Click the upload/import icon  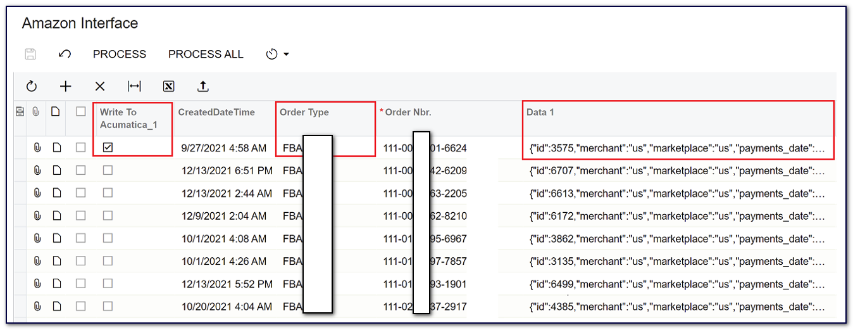click(x=203, y=87)
